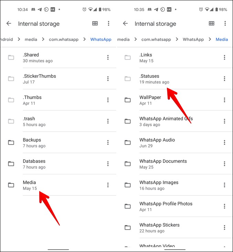Select the blue WhatsApp breadcrumb on left screen

(x=100, y=40)
